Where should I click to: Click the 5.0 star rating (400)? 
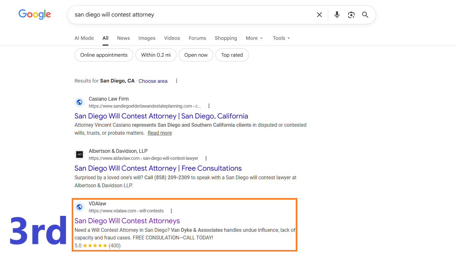click(98, 245)
